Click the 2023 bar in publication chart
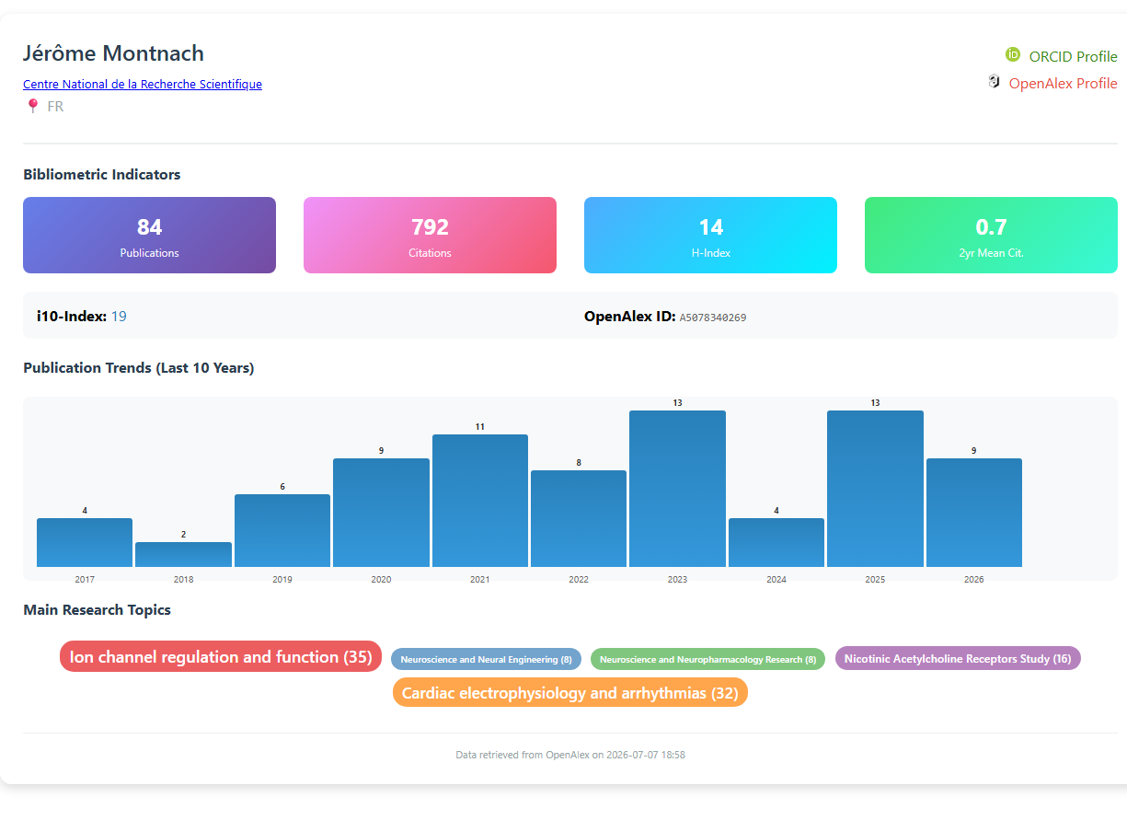Screen dimensions: 1127x832 [x=677, y=489]
